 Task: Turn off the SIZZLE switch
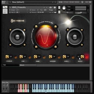click(x=80, y=57)
